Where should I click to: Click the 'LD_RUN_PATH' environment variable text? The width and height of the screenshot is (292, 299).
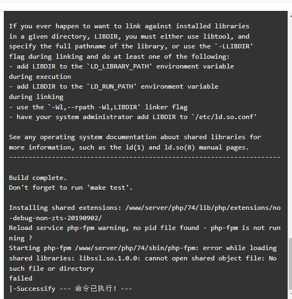(112, 86)
